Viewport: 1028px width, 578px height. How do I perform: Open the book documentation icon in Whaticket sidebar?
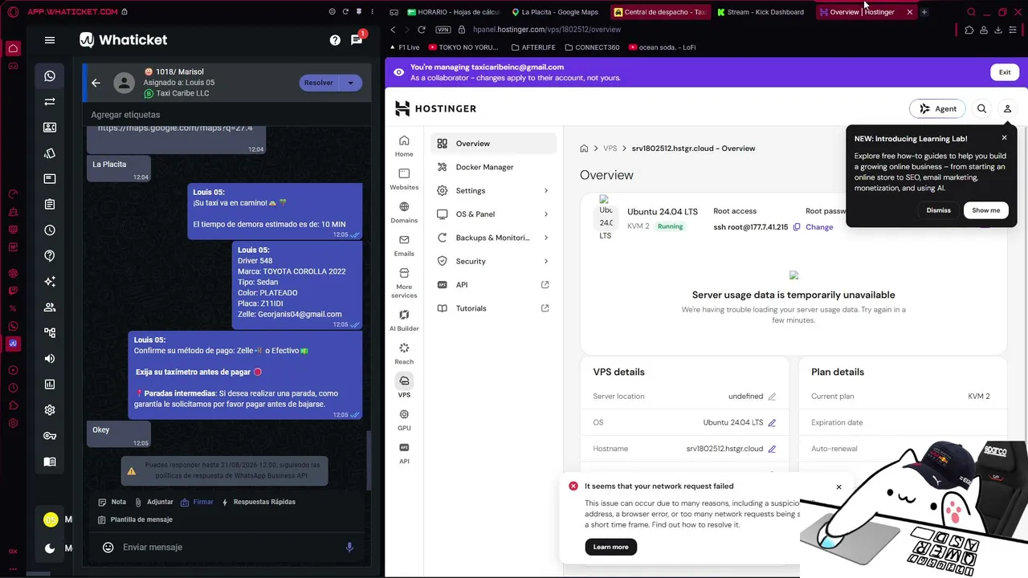coord(50,462)
